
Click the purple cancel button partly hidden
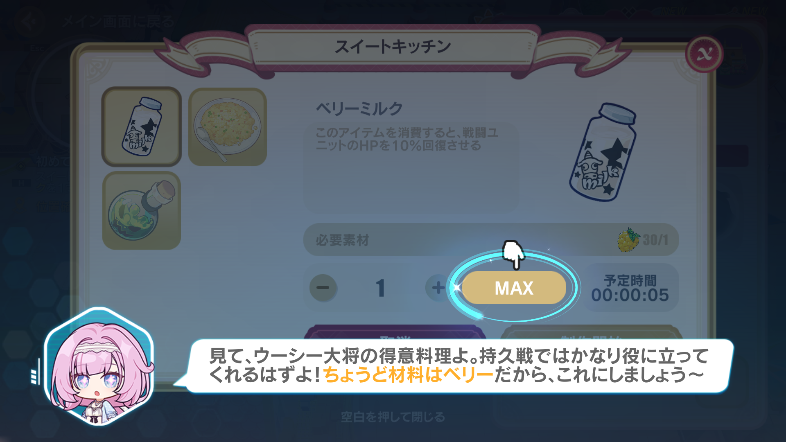[x=395, y=332]
